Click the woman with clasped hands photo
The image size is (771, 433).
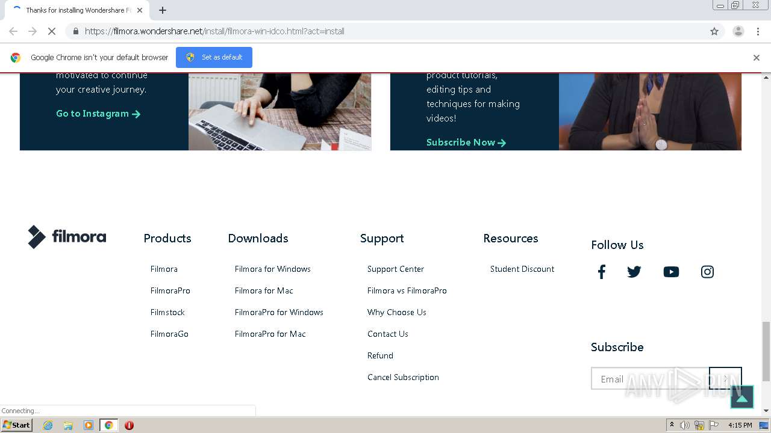pyautogui.click(x=650, y=112)
